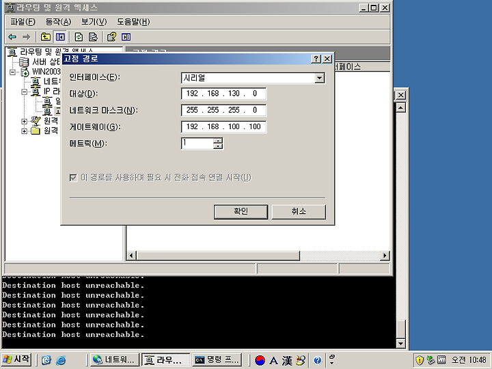The height and width of the screenshot is (369, 492).
Task: Close the 고정 경로 dialog
Action: click(x=327, y=59)
